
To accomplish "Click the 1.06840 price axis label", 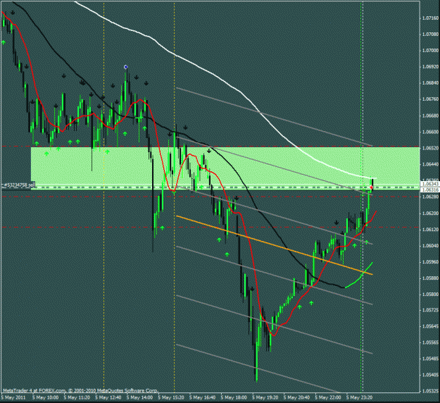I will (430, 83).
